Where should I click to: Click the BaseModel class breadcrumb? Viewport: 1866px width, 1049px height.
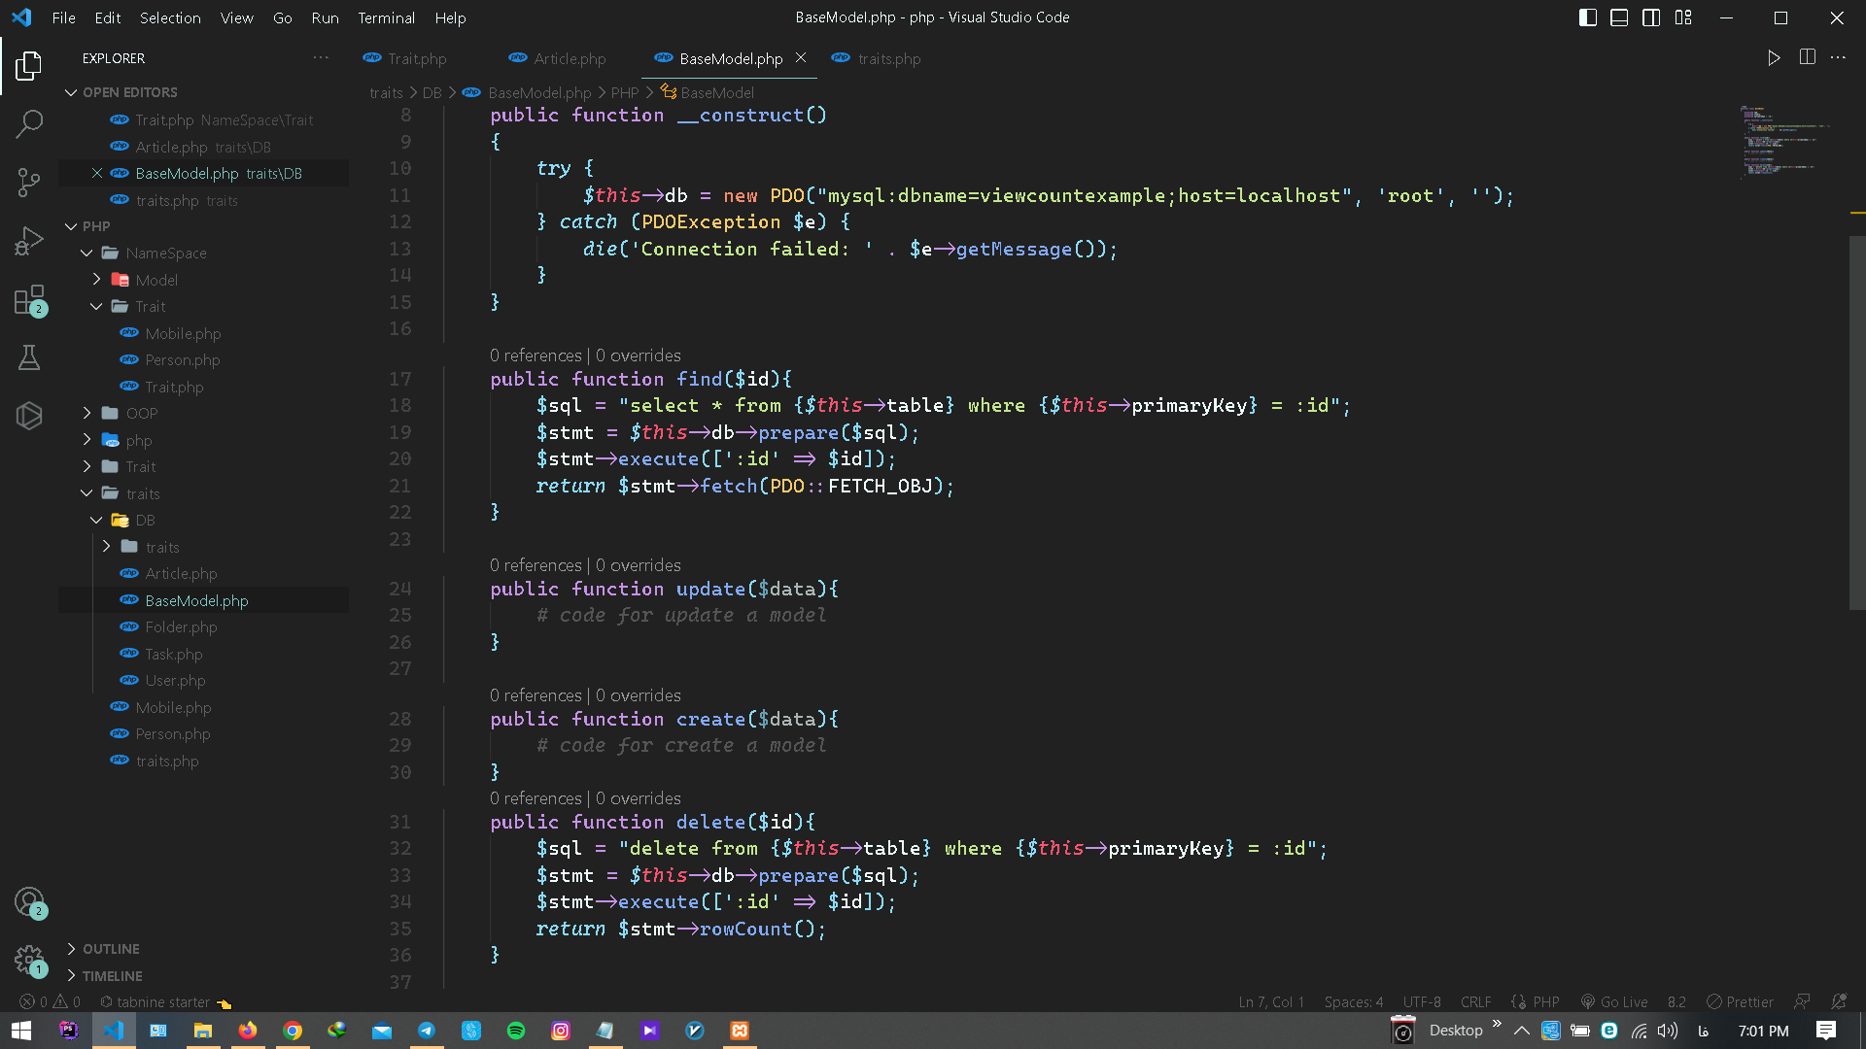pyautogui.click(x=716, y=92)
